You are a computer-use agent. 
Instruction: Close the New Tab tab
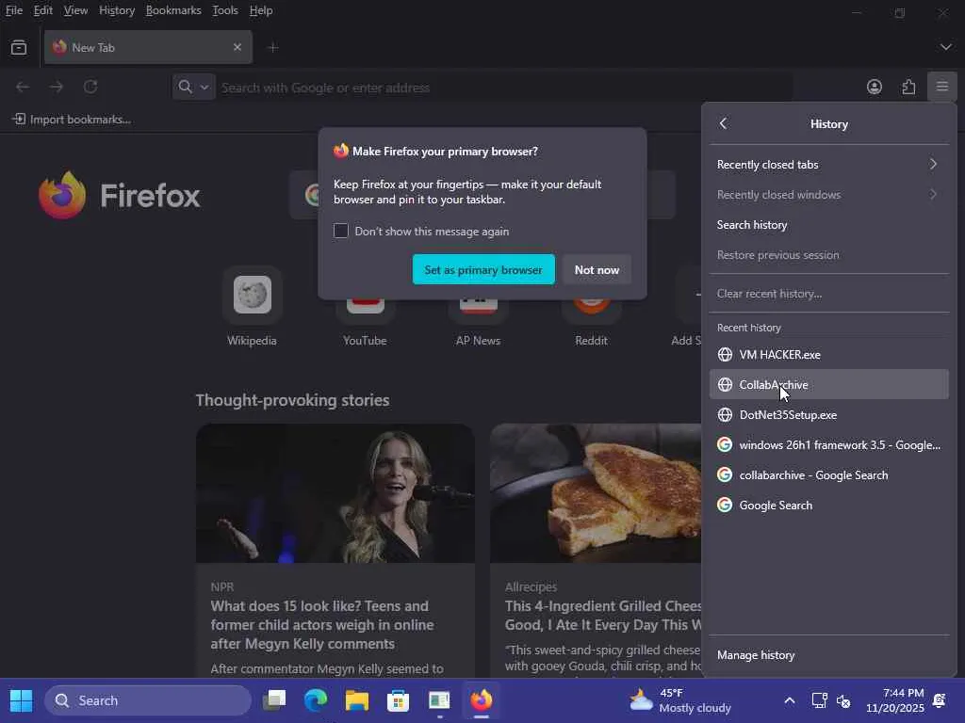237,47
